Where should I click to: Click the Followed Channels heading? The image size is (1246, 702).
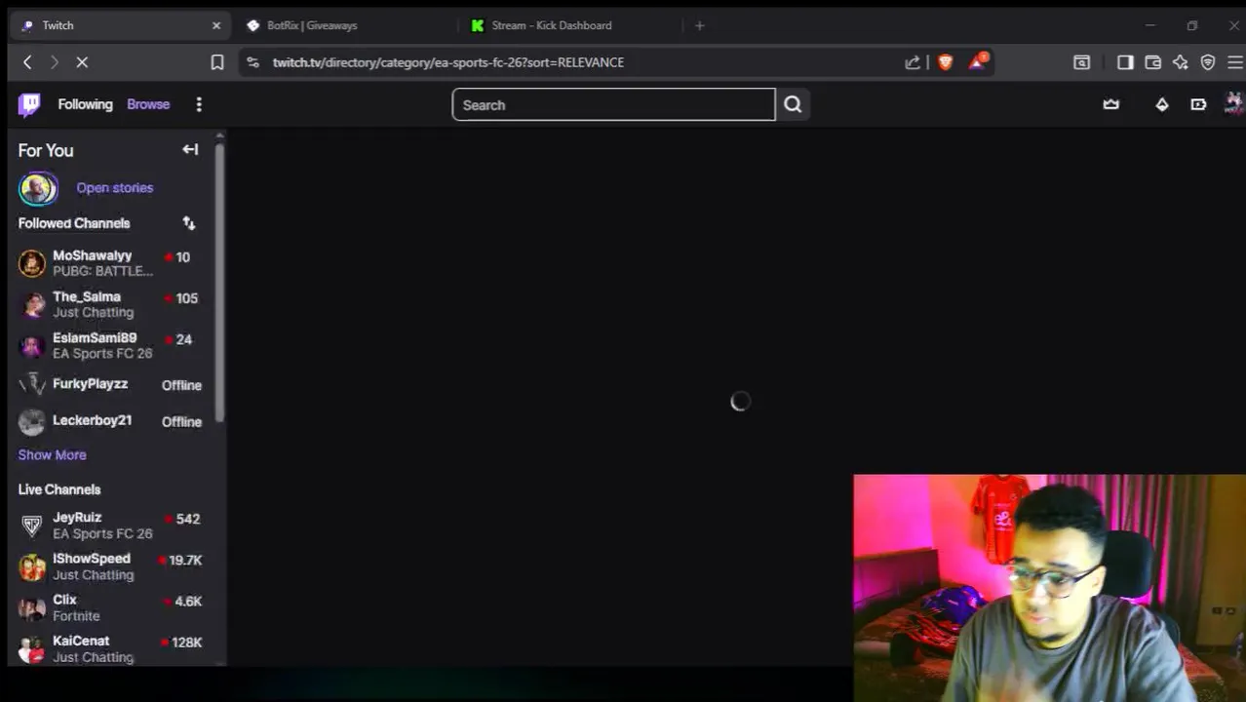74,223
